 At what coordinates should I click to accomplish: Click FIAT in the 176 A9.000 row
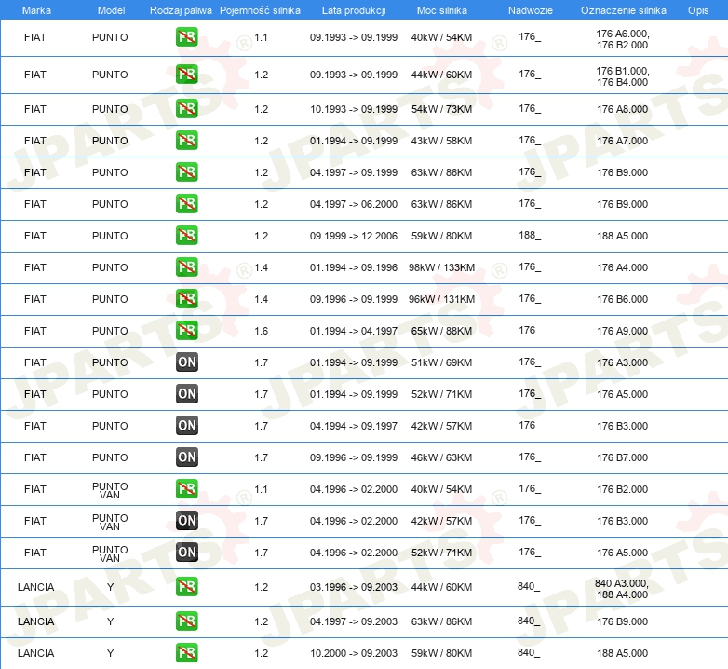click(x=34, y=331)
